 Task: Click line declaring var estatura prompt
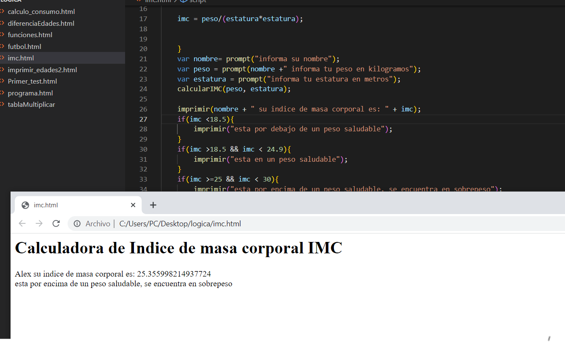click(x=289, y=79)
